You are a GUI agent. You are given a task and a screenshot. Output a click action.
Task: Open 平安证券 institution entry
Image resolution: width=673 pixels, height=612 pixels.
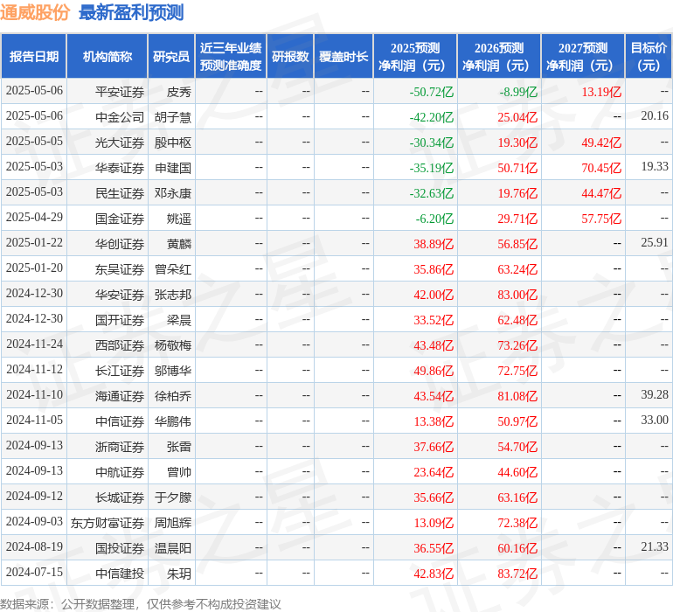point(120,91)
